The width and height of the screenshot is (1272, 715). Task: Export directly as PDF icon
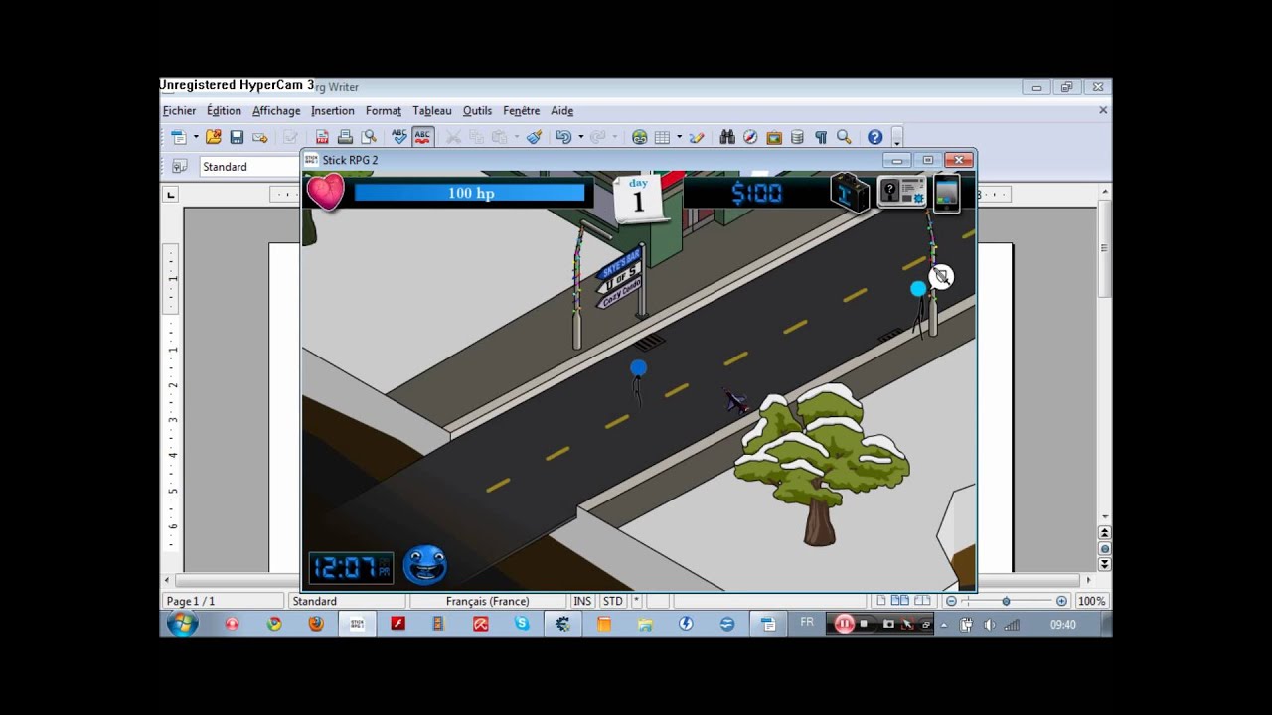pyautogui.click(x=322, y=137)
